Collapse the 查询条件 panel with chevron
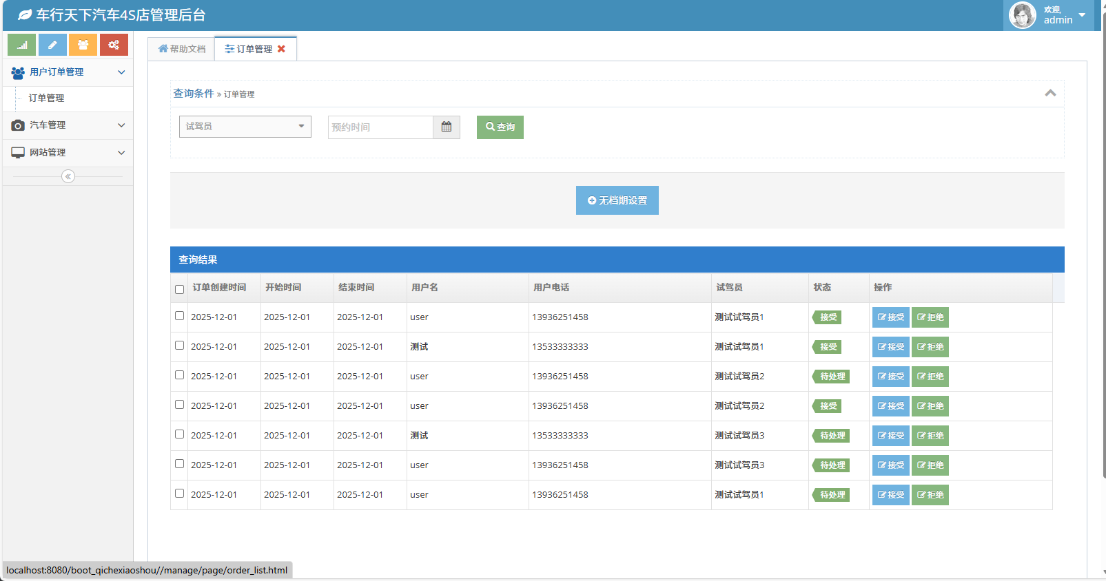 [1050, 93]
